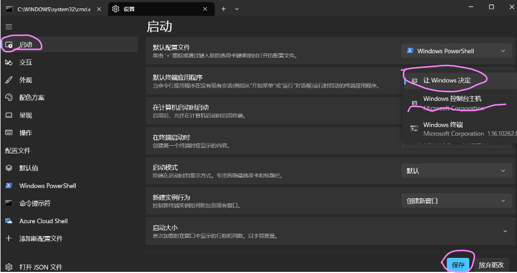The height and width of the screenshot is (273, 517).
Task: Expand the 启动大小 section chevron
Action: (x=505, y=231)
